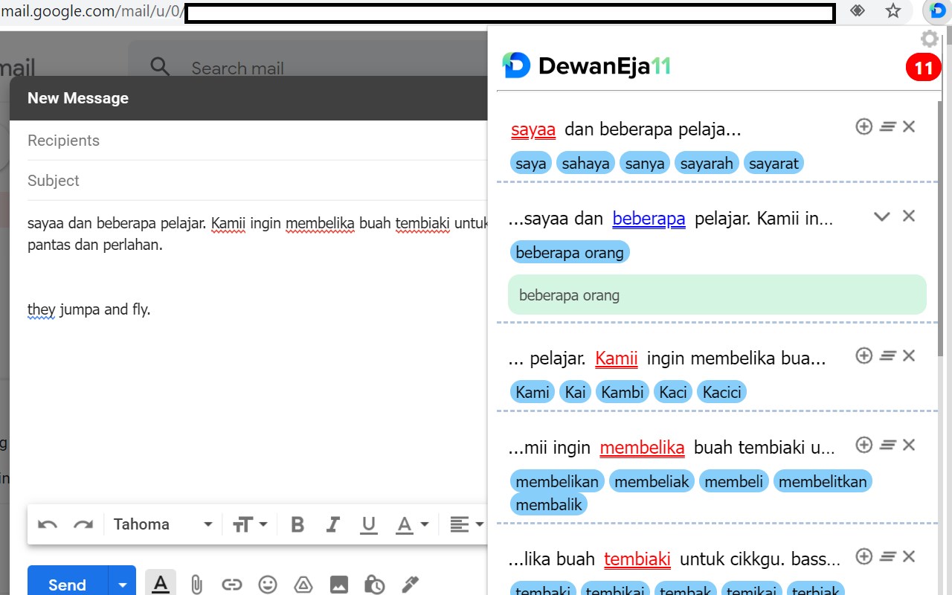The width and height of the screenshot is (952, 595).
Task: Click the DewanEja extension icon in Chrome toolbar
Action: click(x=937, y=11)
